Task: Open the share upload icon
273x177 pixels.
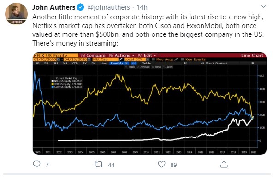Action: [x=224, y=164]
